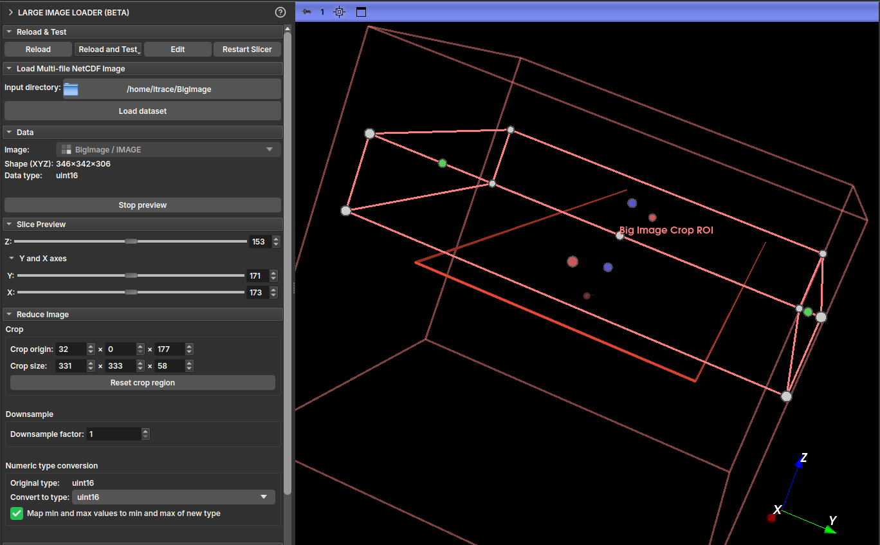
Task: Uncheck Map min and max values checkbox
Action: tap(17, 513)
